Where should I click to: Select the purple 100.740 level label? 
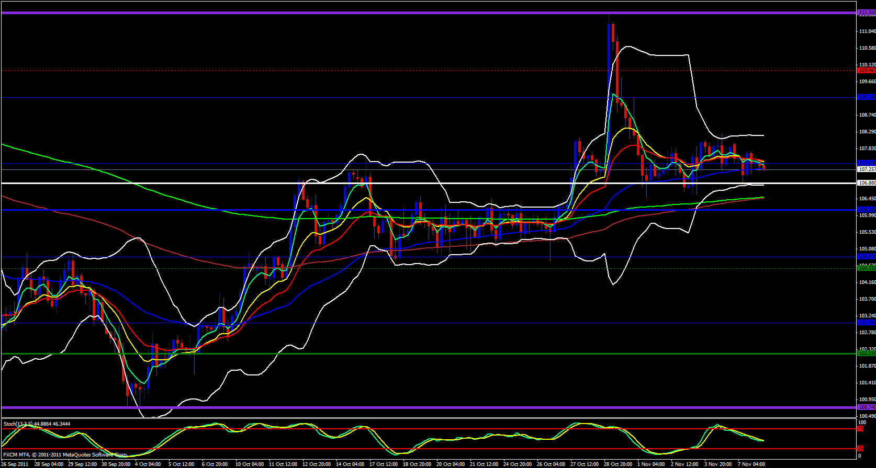click(867, 407)
